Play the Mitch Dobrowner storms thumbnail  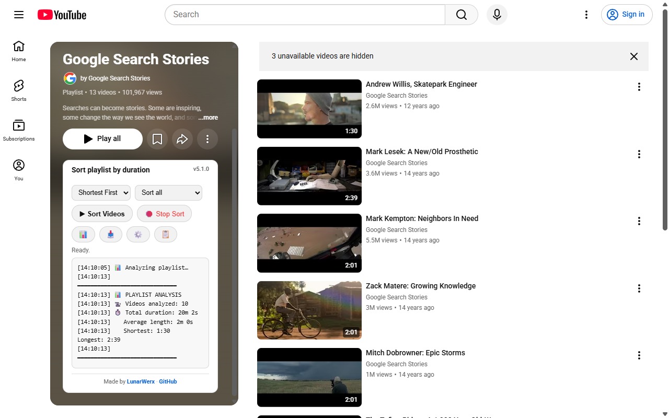click(x=309, y=377)
